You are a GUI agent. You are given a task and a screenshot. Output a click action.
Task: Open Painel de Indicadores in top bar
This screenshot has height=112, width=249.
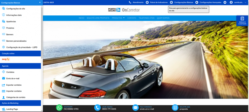pos(157,2)
